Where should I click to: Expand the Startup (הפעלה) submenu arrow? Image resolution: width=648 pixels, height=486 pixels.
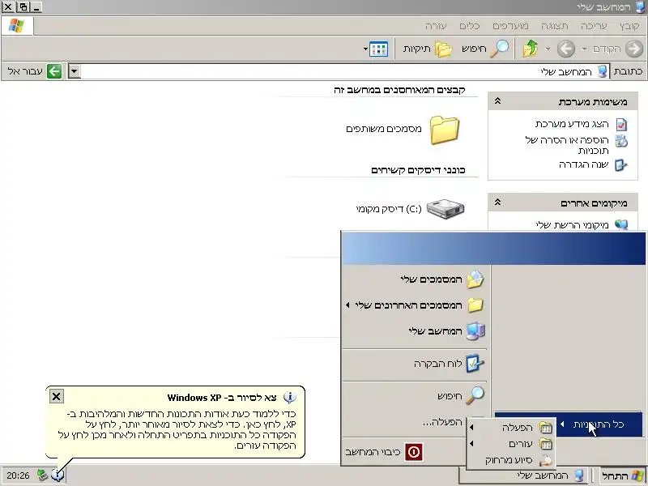click(x=471, y=428)
